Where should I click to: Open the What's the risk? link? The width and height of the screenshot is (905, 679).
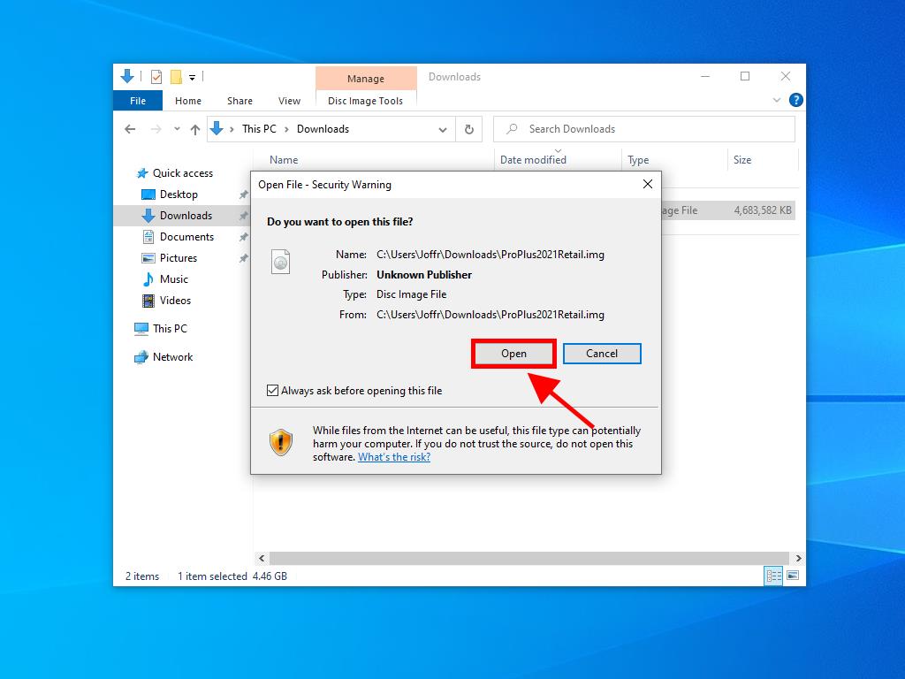click(x=394, y=457)
